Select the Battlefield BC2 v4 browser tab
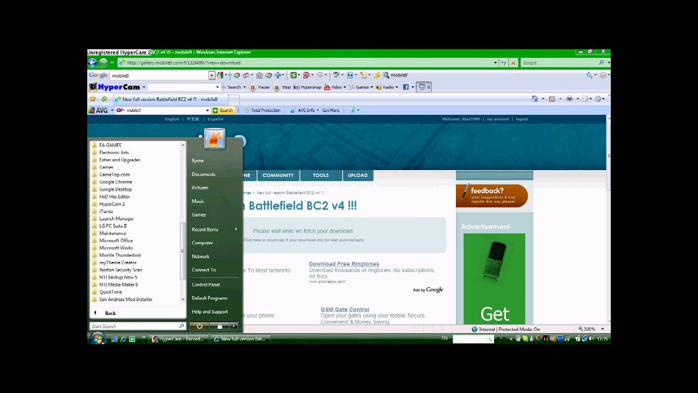This screenshot has height=393, width=698. pyautogui.click(x=170, y=99)
